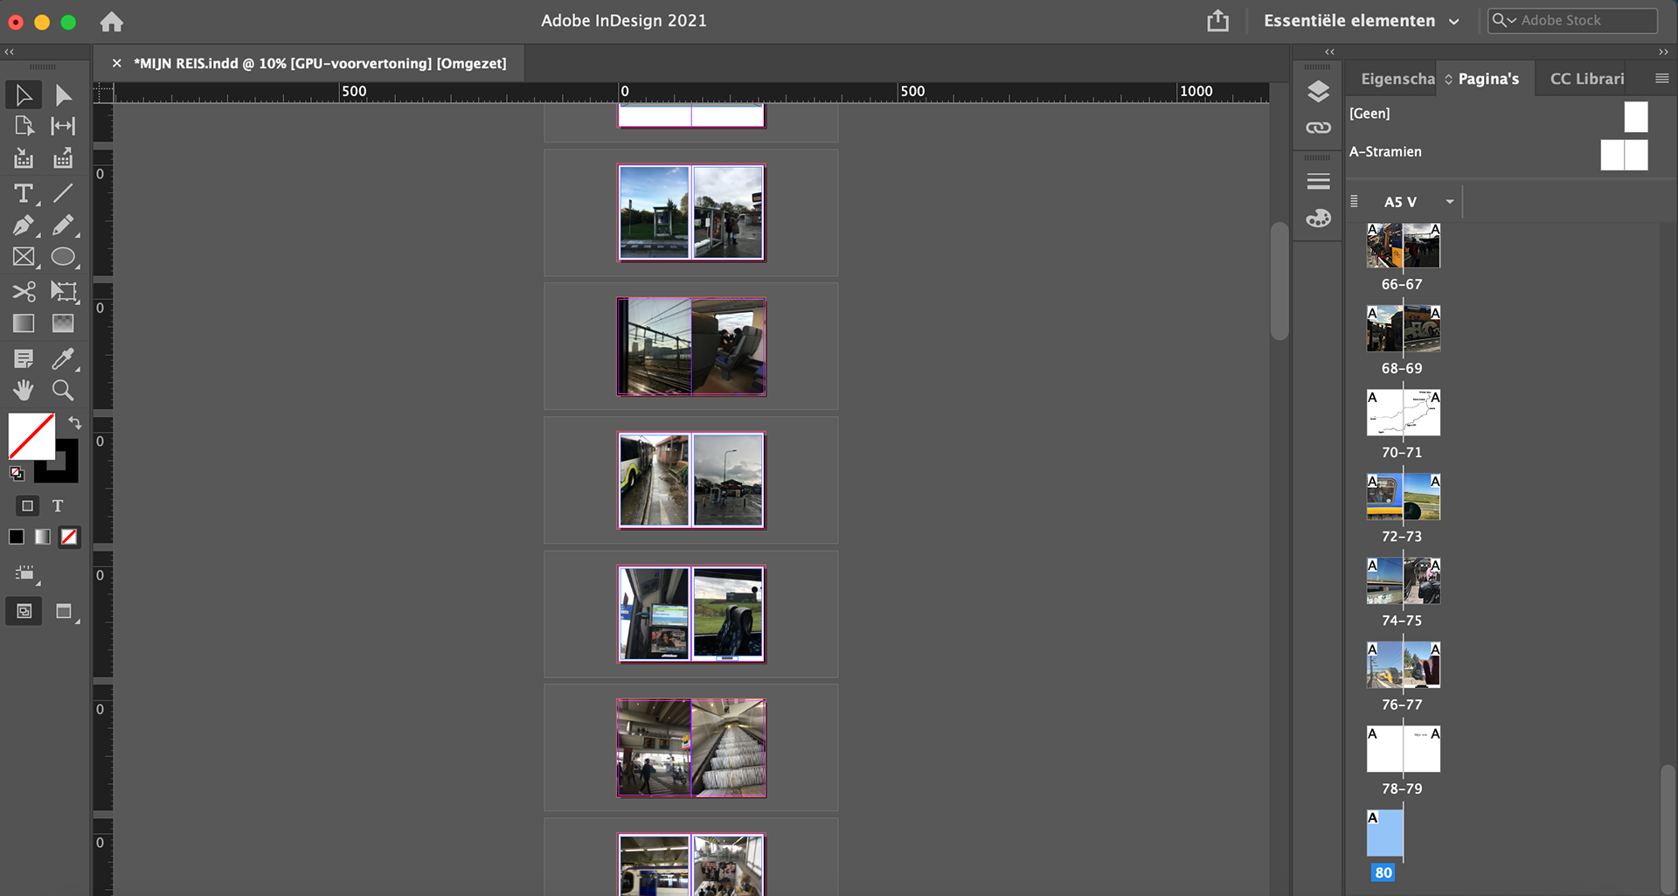Apply None to fill

[69, 537]
